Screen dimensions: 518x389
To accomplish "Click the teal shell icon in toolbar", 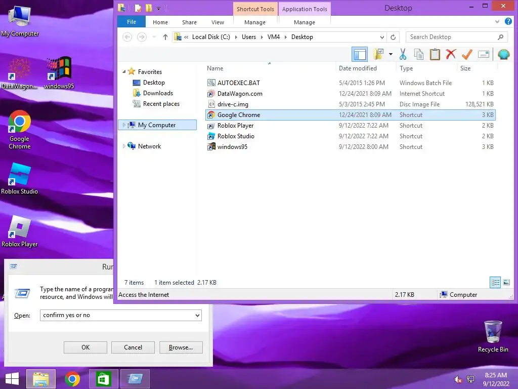I will 503,54.
